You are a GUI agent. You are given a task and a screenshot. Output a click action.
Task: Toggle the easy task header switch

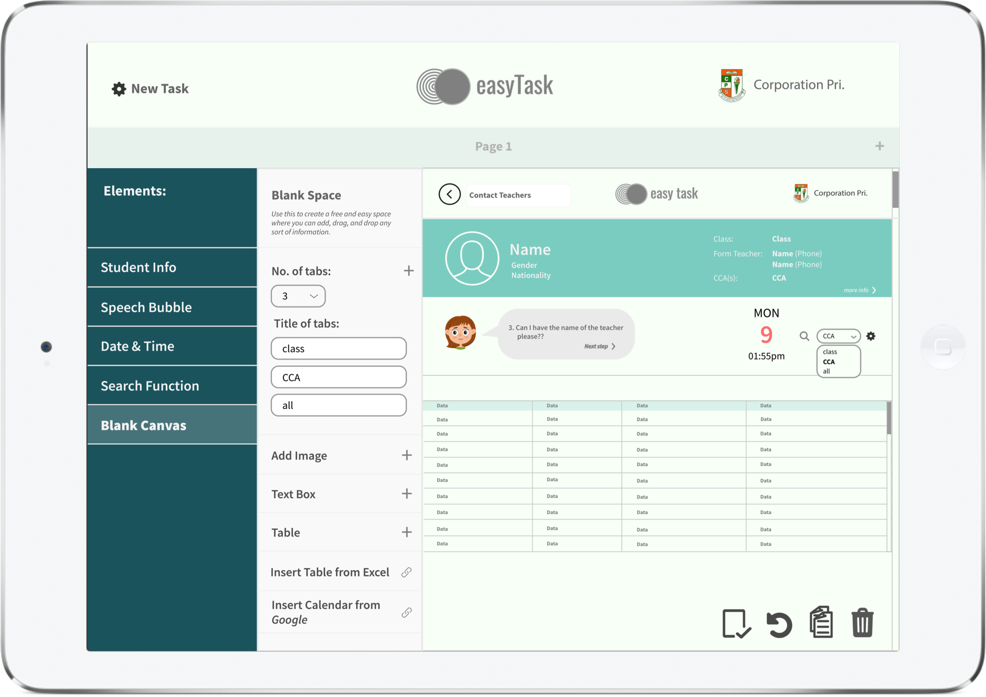631,194
